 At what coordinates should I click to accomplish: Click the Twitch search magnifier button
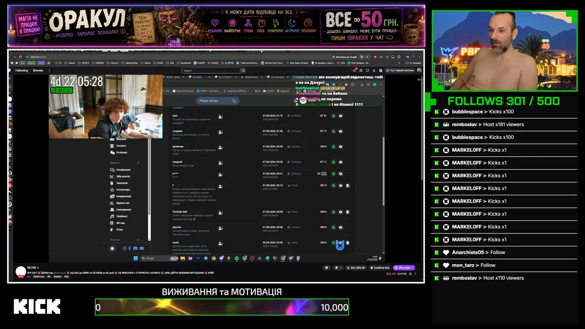click(243, 70)
